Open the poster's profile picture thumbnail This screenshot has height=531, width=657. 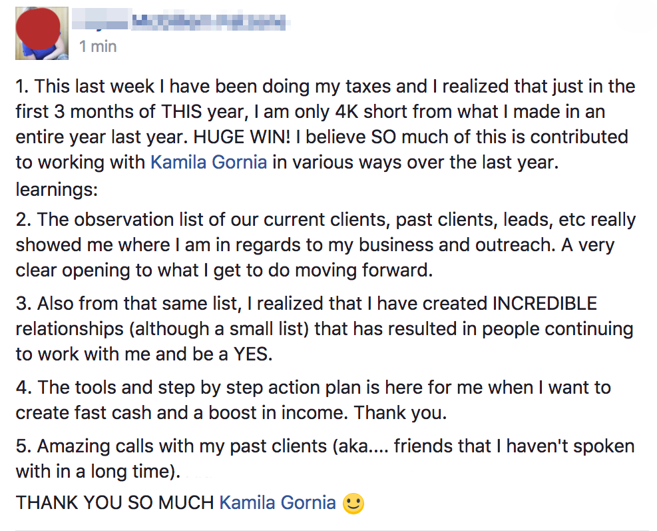42,33
